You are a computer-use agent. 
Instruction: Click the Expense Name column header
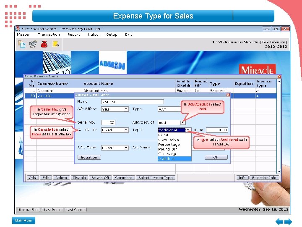pyautogui.click(x=52, y=84)
